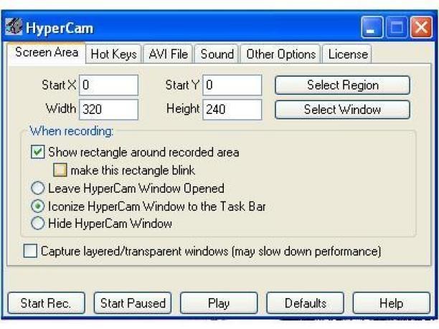The image size is (439, 329).
Task: Select Leave HyperCam Window Opened option
Action: pyautogui.click(x=38, y=188)
